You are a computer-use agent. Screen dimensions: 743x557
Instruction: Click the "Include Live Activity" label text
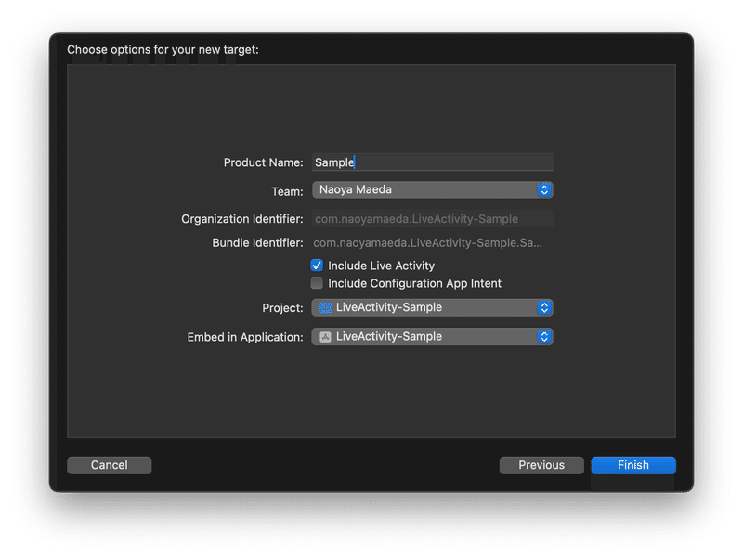coord(381,266)
